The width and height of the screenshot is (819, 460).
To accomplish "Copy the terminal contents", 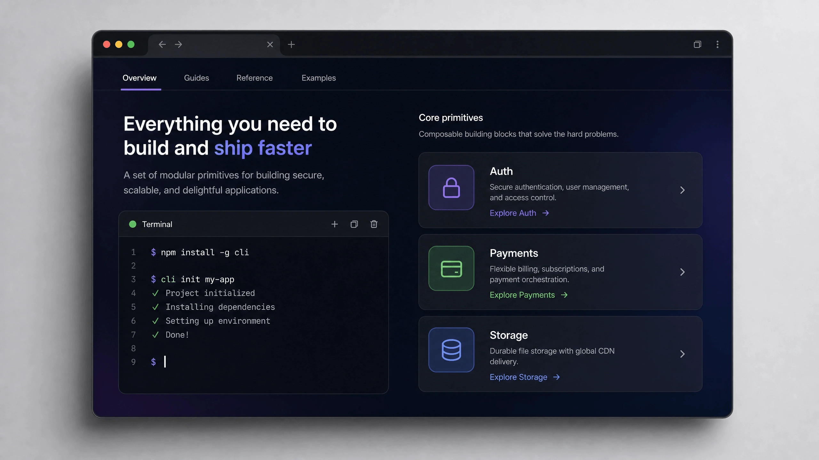I will coord(354,224).
